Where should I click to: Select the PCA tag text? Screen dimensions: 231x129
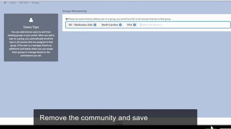pos(130,25)
